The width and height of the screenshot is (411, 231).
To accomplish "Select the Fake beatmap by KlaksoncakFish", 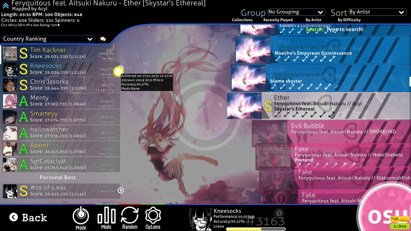I will tap(335, 178).
